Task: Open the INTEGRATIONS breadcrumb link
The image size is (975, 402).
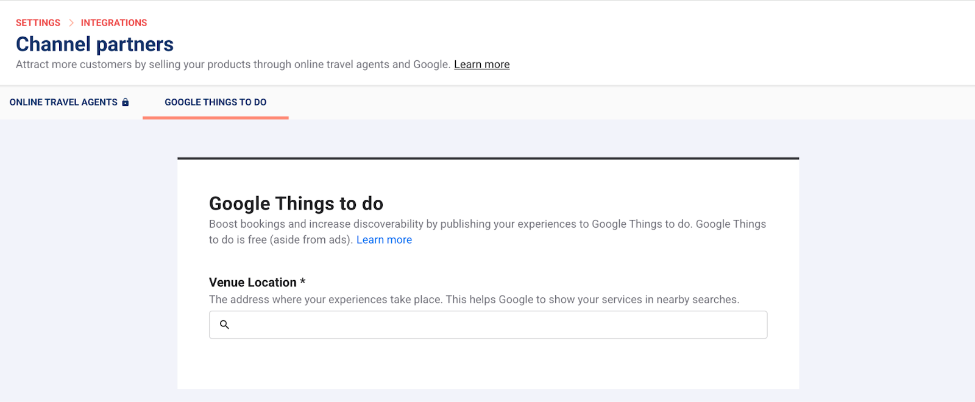Action: coord(114,23)
